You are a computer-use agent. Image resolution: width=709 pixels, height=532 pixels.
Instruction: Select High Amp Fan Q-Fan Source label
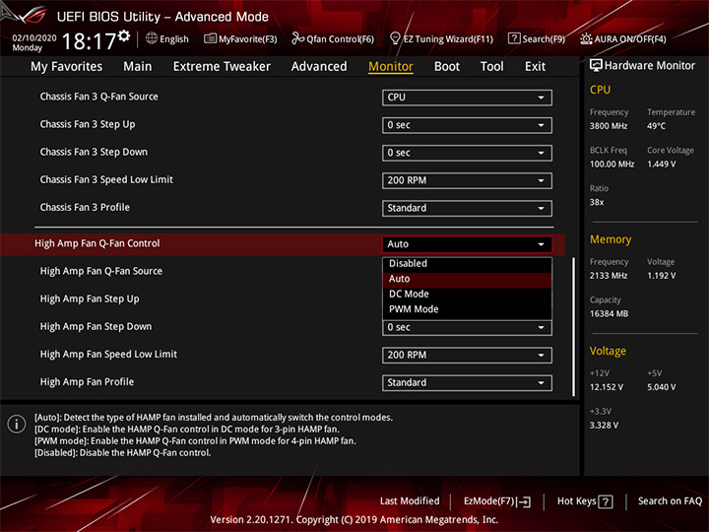101,271
